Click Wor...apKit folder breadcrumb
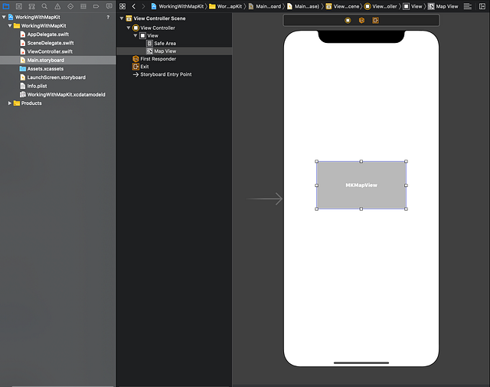 click(226, 6)
